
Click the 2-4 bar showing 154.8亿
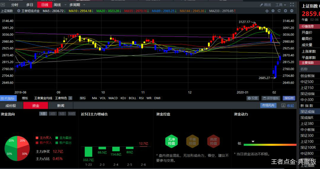tap(116, 149)
